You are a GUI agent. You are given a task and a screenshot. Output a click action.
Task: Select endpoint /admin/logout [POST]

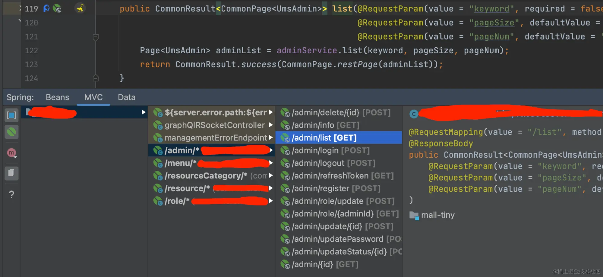pos(339,163)
